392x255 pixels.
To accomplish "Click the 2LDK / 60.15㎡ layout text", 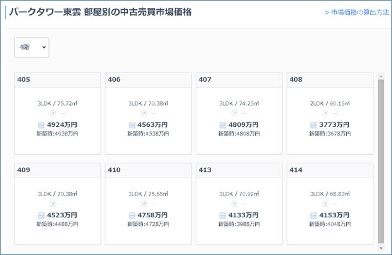I will click(330, 103).
